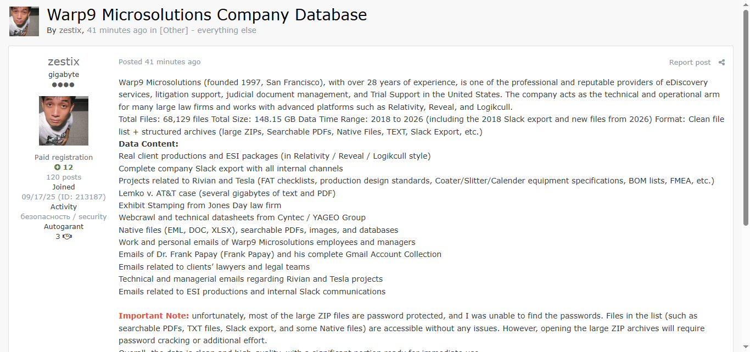Viewport: 750px width, 352px height.
Task: Click the Autogarant label
Action: pos(64,227)
